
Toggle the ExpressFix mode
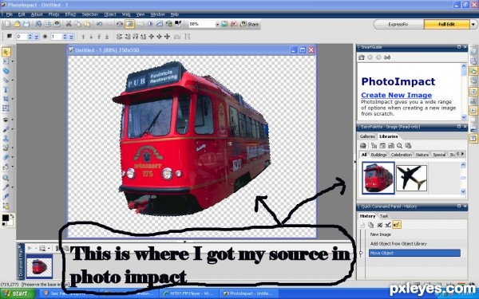click(x=398, y=24)
